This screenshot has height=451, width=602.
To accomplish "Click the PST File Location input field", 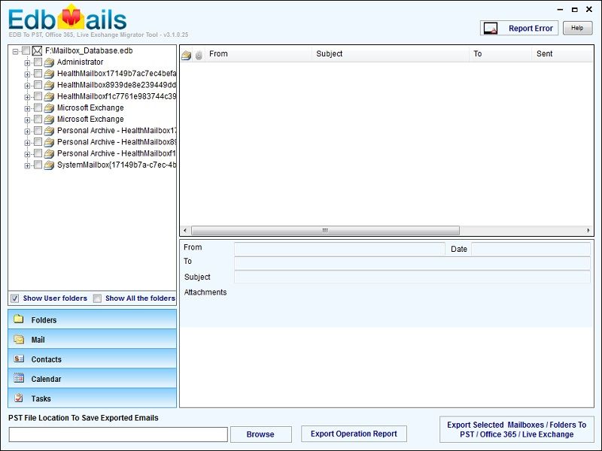I will [118, 434].
